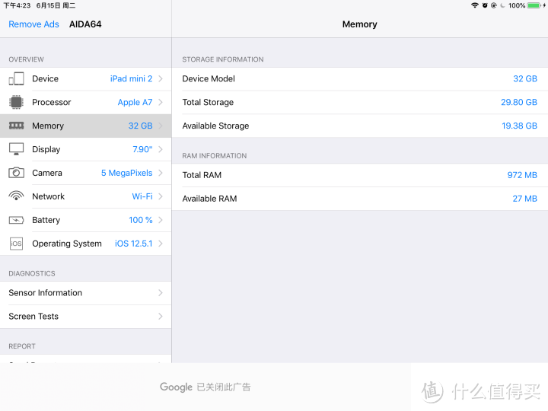548x411 pixels.
Task: Tap the orientation lock status icon
Action: tap(494, 5)
